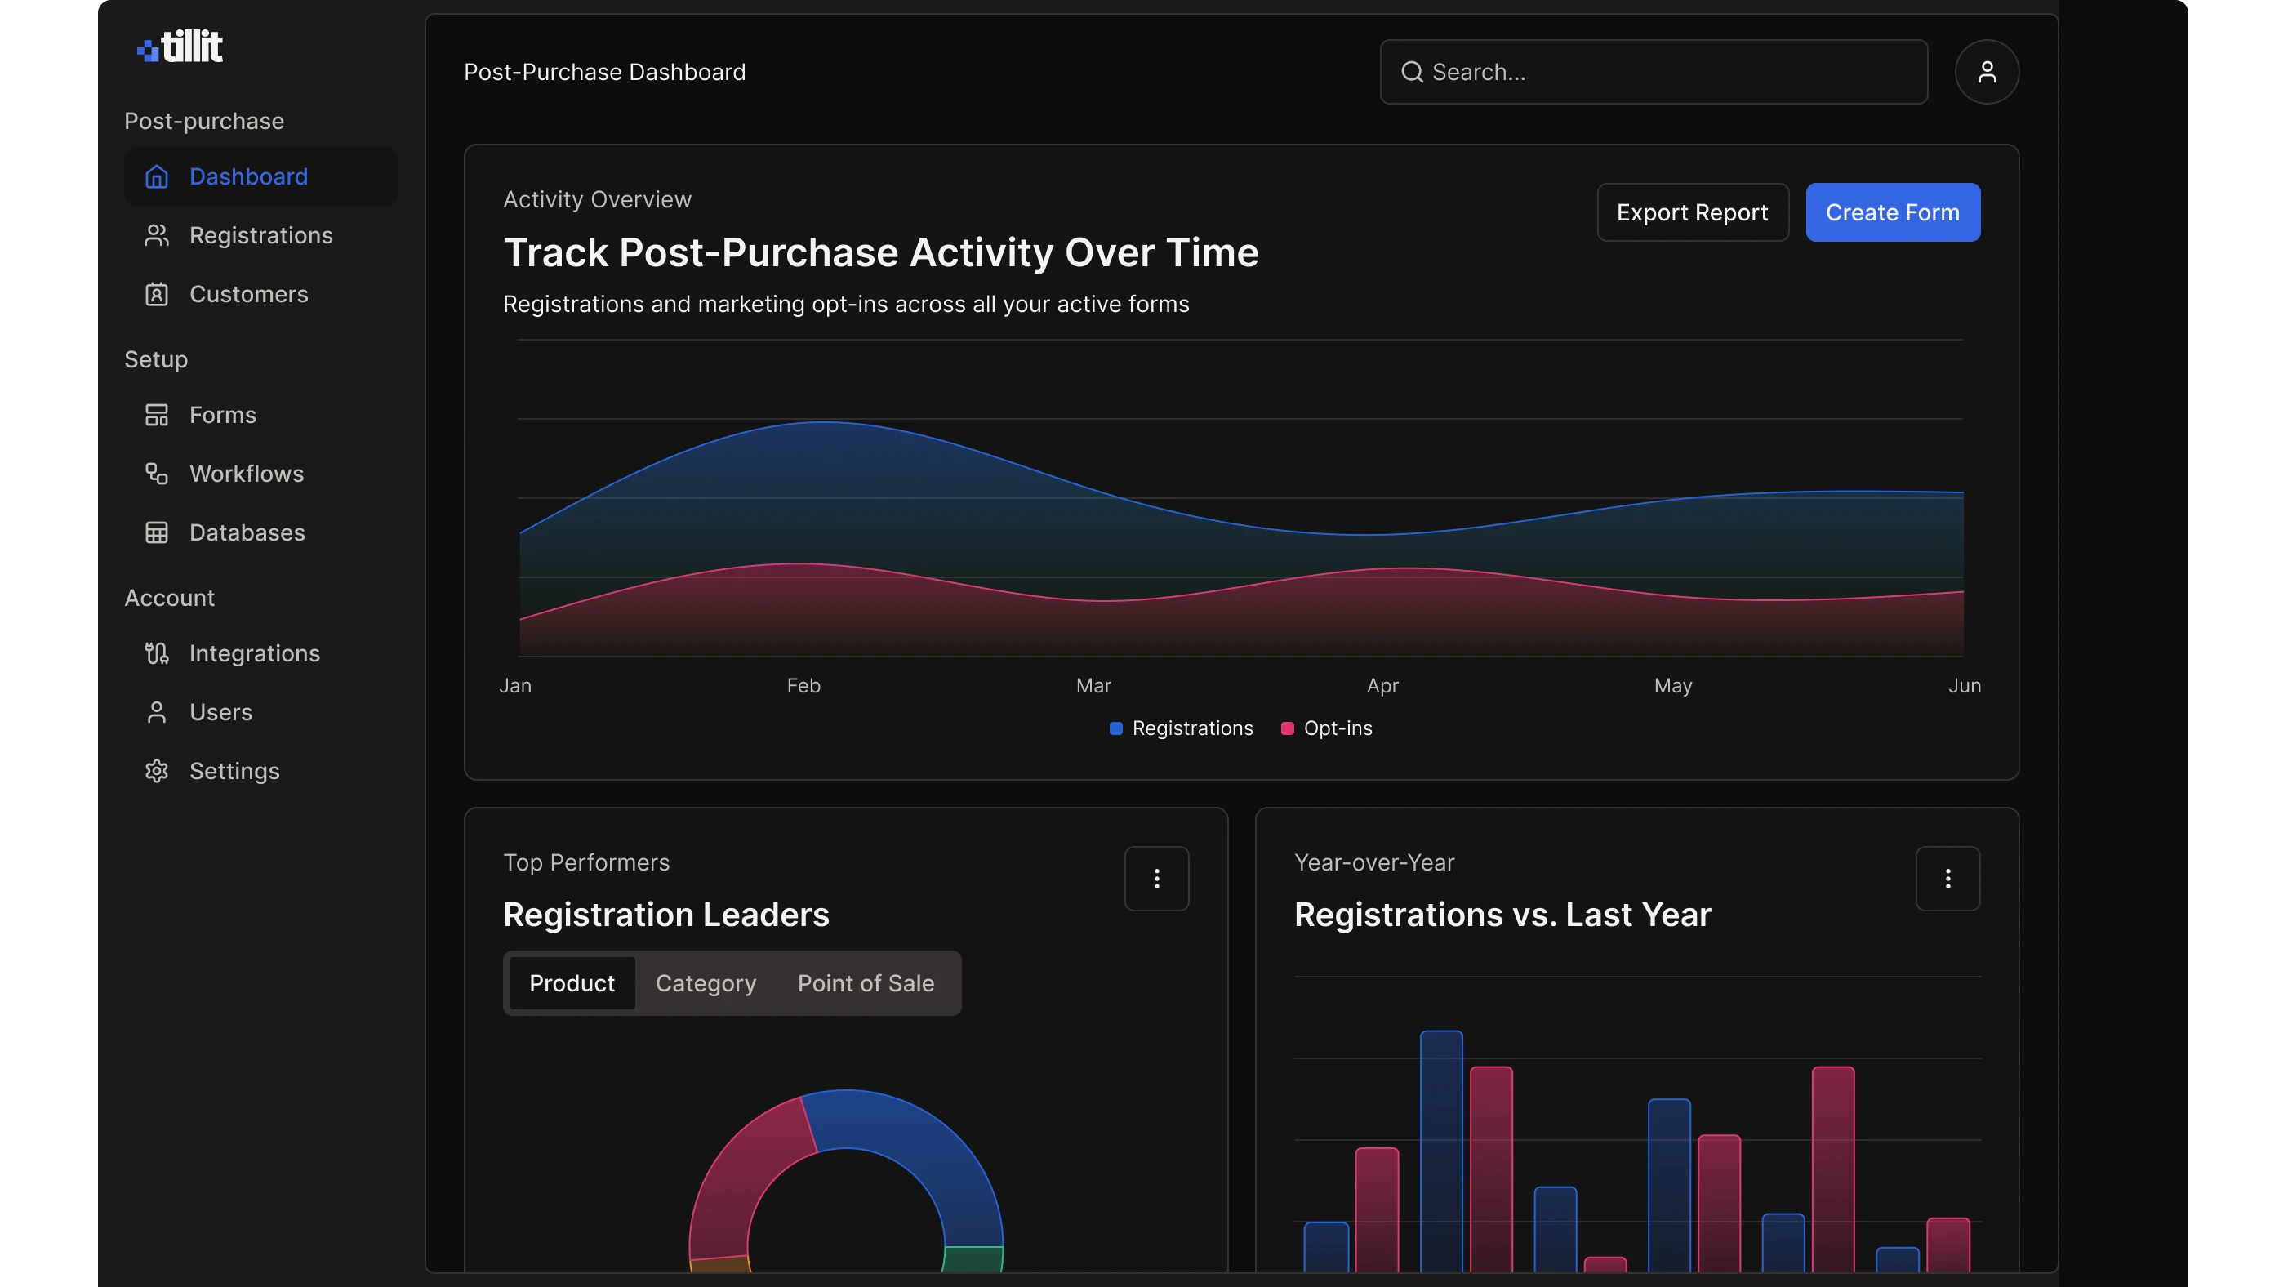
Task: Click the Databases table icon
Action: click(156, 532)
